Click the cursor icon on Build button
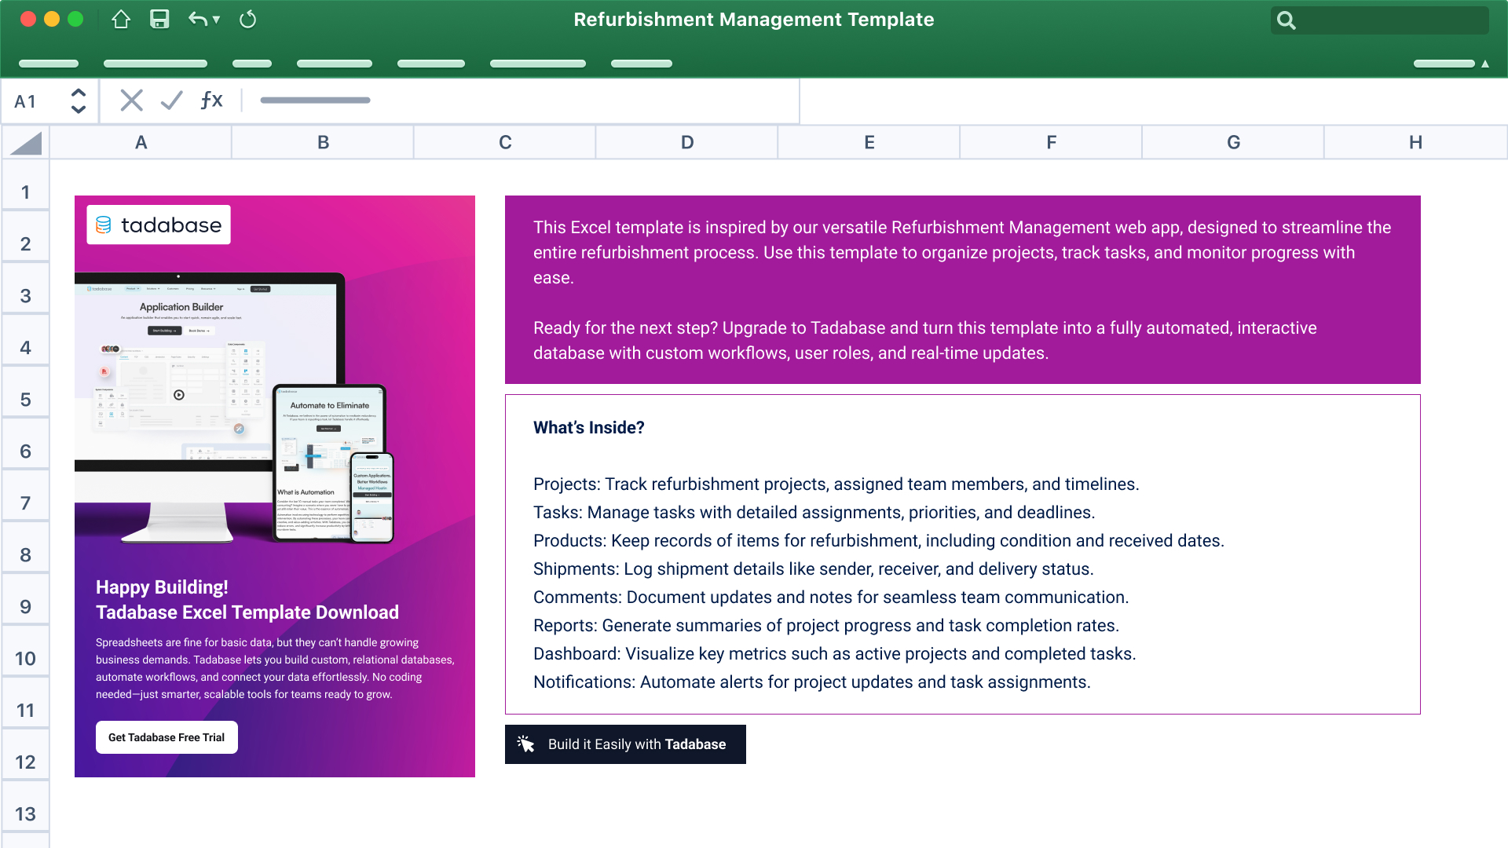The height and width of the screenshot is (848, 1508). (x=525, y=744)
